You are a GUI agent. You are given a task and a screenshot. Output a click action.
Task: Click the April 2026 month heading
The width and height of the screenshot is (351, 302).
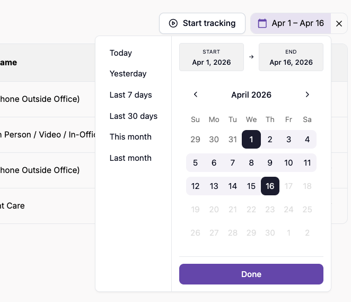(x=251, y=95)
